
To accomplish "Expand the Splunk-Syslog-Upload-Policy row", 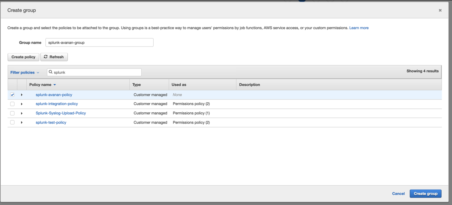I will pos(22,113).
